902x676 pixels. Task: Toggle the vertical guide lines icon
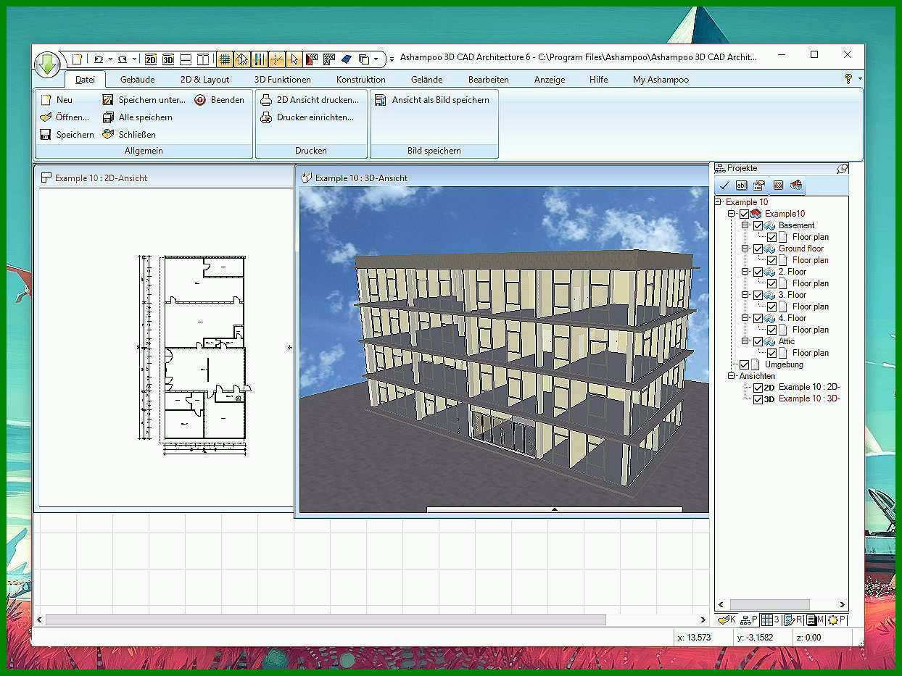[x=260, y=59]
